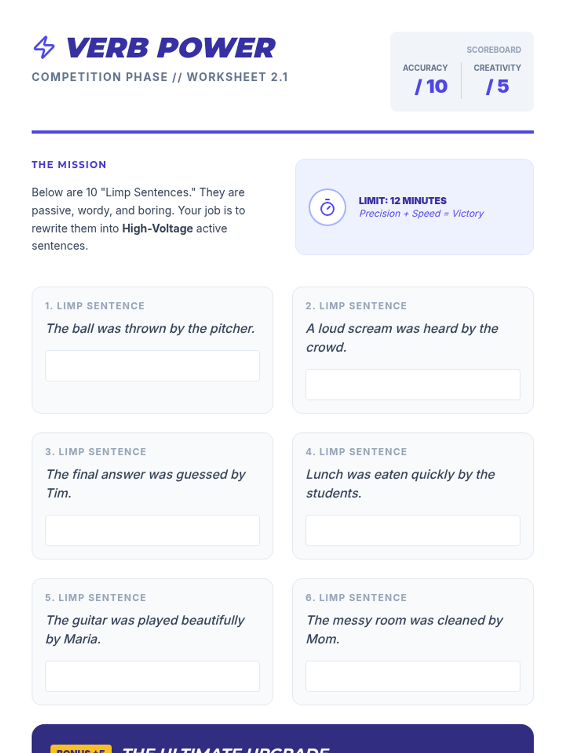The width and height of the screenshot is (565, 753).
Task: Click the Accuracy score out of 10
Action: (431, 87)
